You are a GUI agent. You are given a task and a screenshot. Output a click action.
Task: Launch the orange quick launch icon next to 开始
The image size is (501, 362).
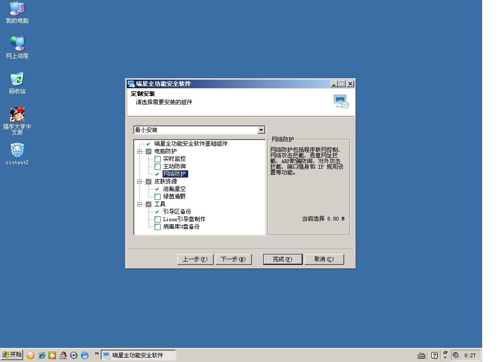[x=31, y=355]
